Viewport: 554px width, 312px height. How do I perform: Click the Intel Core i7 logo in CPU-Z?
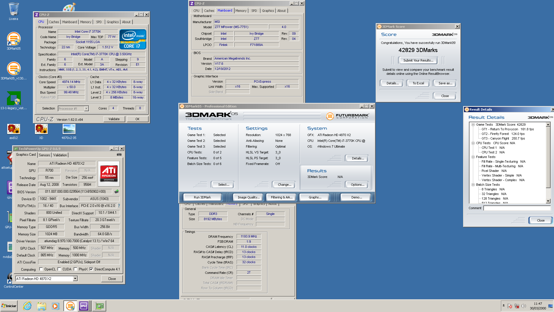tap(133, 39)
